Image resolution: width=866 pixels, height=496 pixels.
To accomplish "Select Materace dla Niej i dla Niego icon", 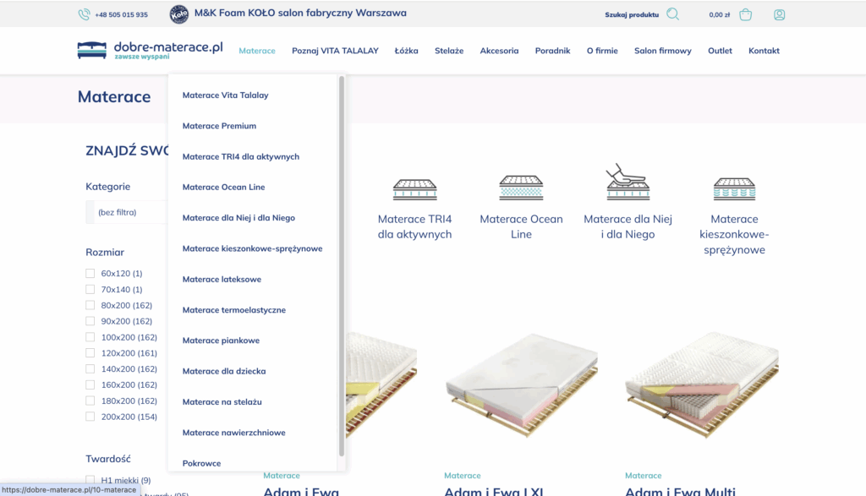I will pos(628,182).
